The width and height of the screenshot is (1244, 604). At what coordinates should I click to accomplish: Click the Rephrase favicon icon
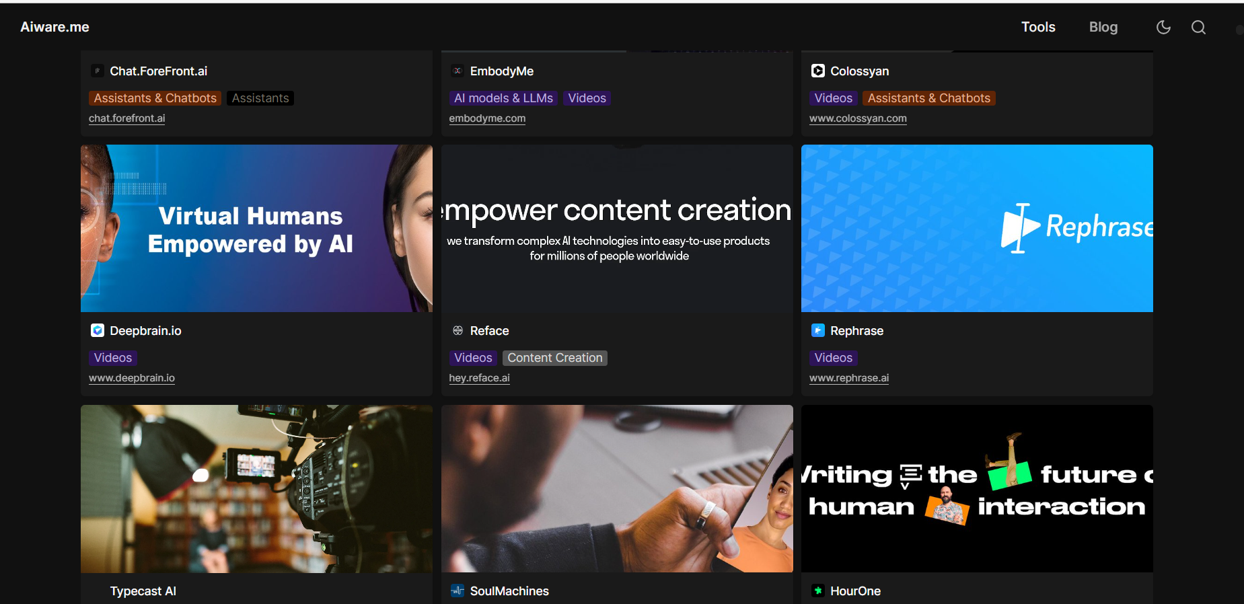pyautogui.click(x=818, y=330)
